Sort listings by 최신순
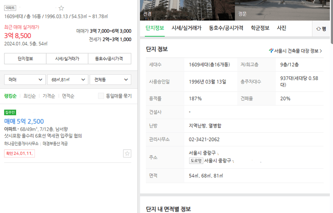 (x=29, y=96)
